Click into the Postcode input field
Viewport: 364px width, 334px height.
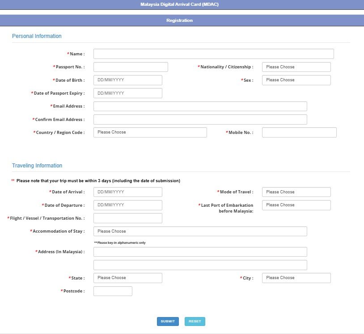click(113, 291)
